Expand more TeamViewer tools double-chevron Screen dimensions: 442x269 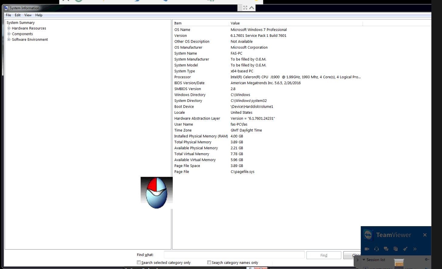click(415, 249)
